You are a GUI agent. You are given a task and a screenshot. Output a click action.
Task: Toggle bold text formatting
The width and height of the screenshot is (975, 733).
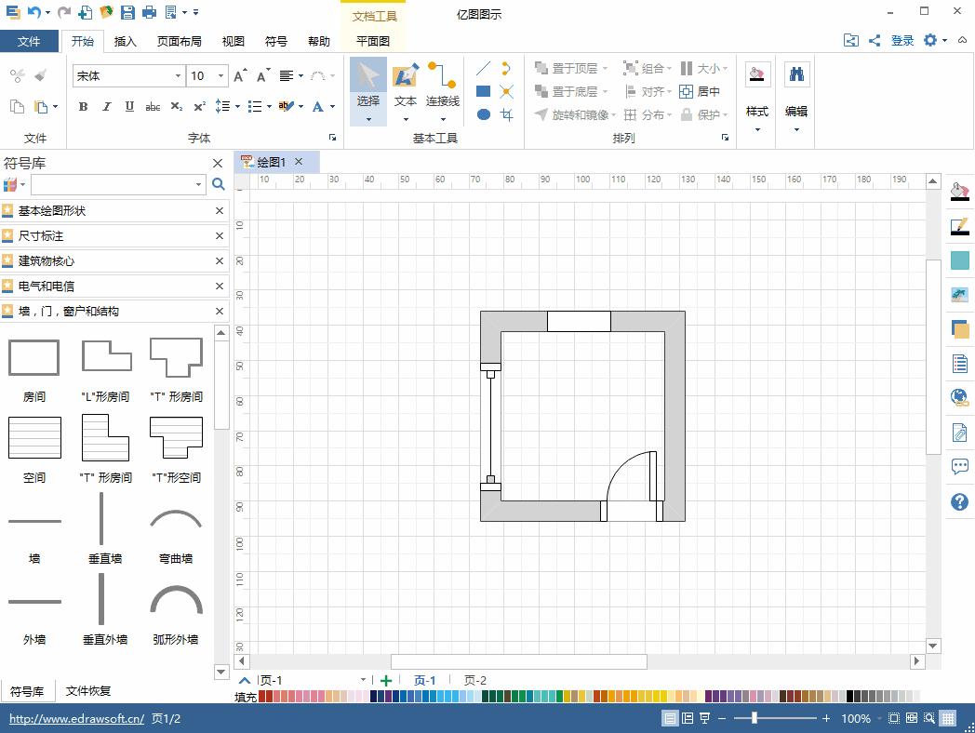click(x=83, y=107)
